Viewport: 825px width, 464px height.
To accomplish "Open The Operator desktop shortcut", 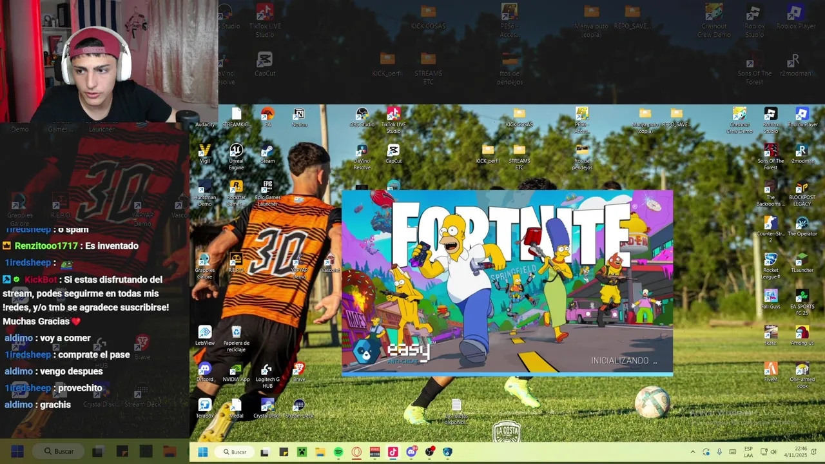I will (x=802, y=226).
